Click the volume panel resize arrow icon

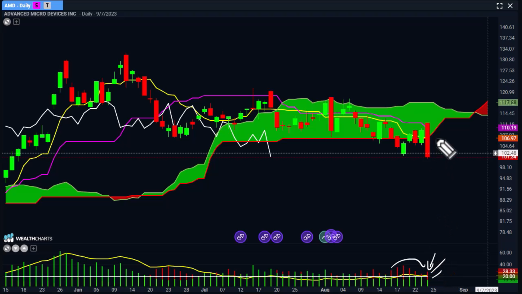coord(7,248)
